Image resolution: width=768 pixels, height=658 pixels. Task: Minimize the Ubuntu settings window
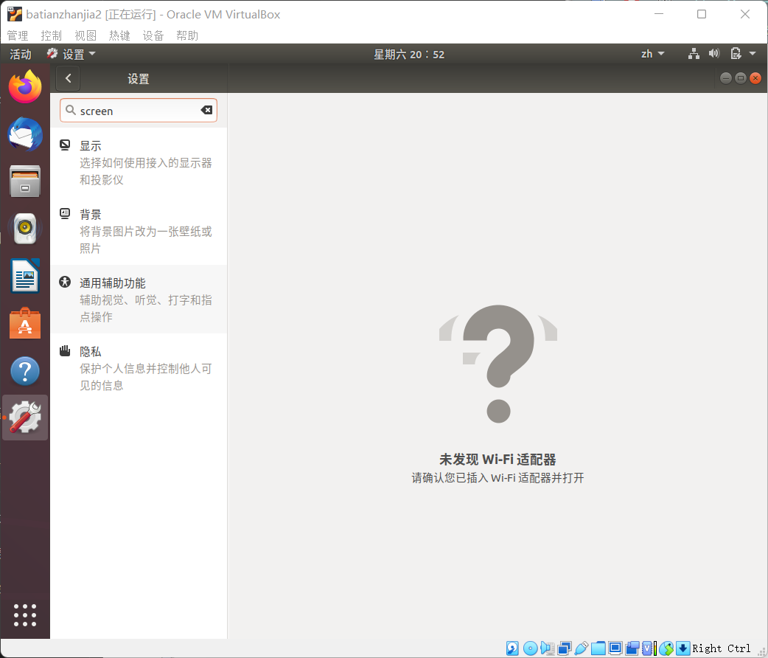tap(726, 78)
